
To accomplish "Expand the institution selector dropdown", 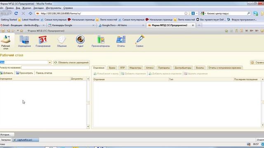I will pos(49,62).
